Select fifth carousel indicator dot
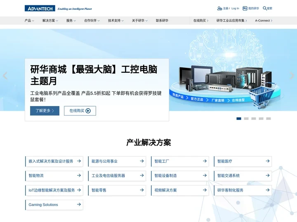 [269, 118]
